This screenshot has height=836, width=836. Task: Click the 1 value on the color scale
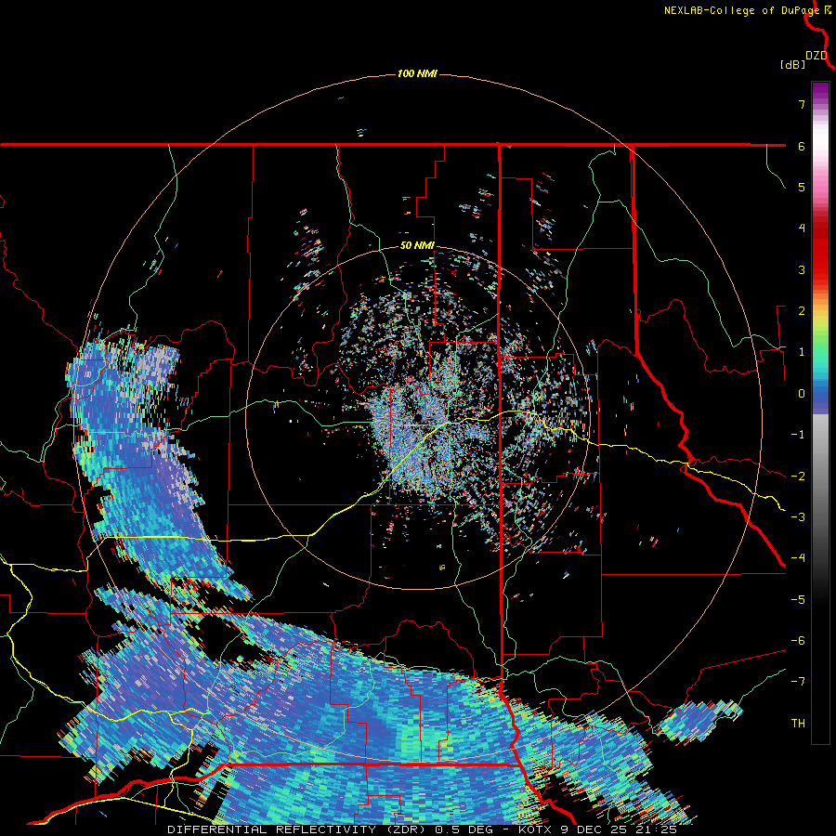[x=802, y=352]
